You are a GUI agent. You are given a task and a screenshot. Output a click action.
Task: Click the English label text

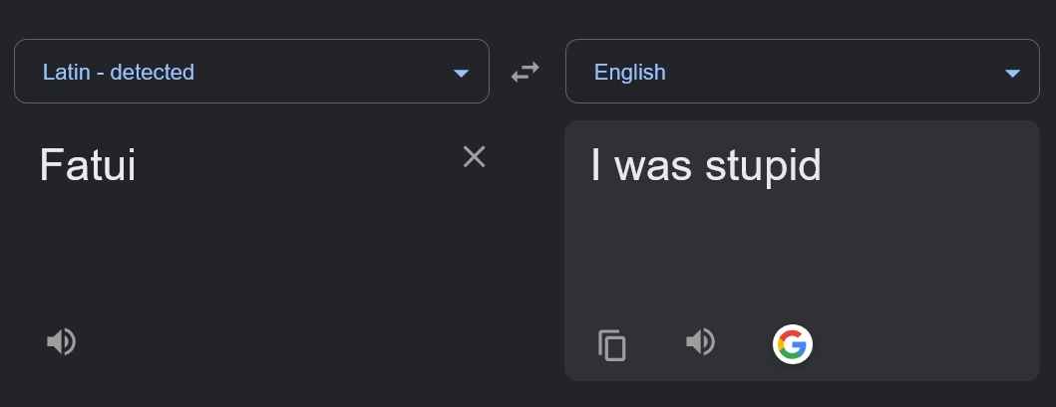[629, 72]
